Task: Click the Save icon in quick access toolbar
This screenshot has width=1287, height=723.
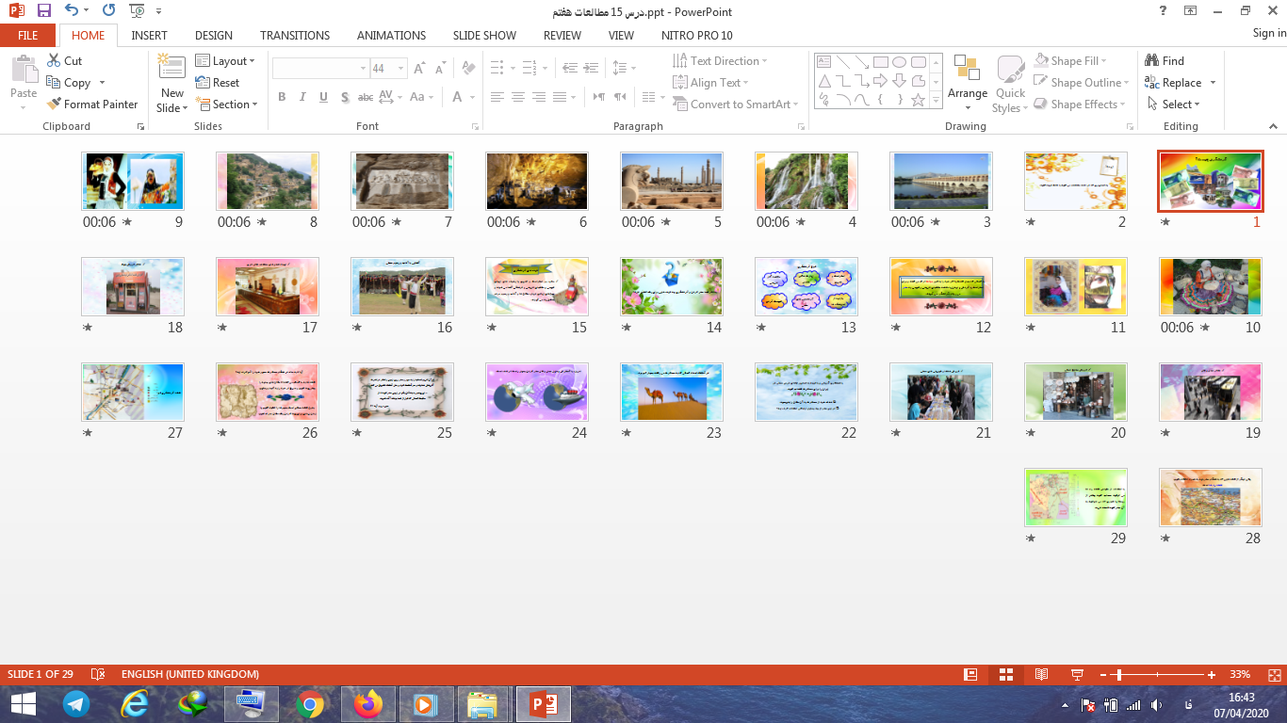Action: (x=43, y=11)
